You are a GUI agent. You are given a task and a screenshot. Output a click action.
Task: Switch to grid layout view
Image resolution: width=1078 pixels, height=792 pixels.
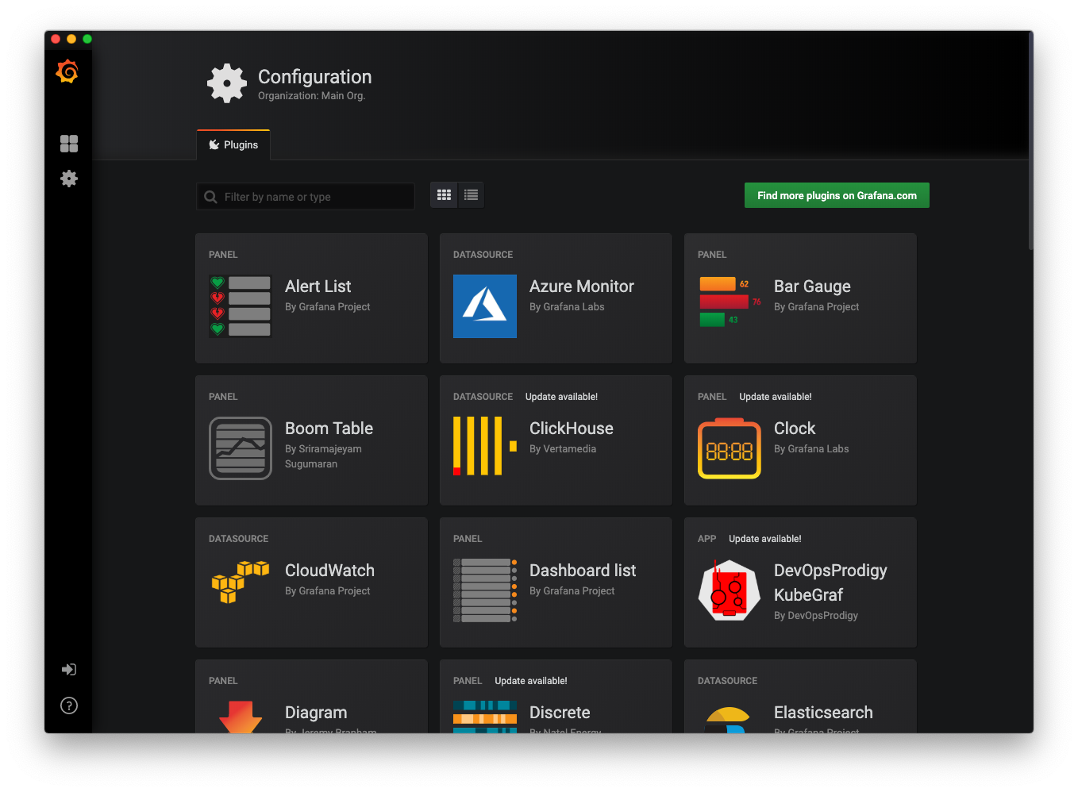click(444, 195)
